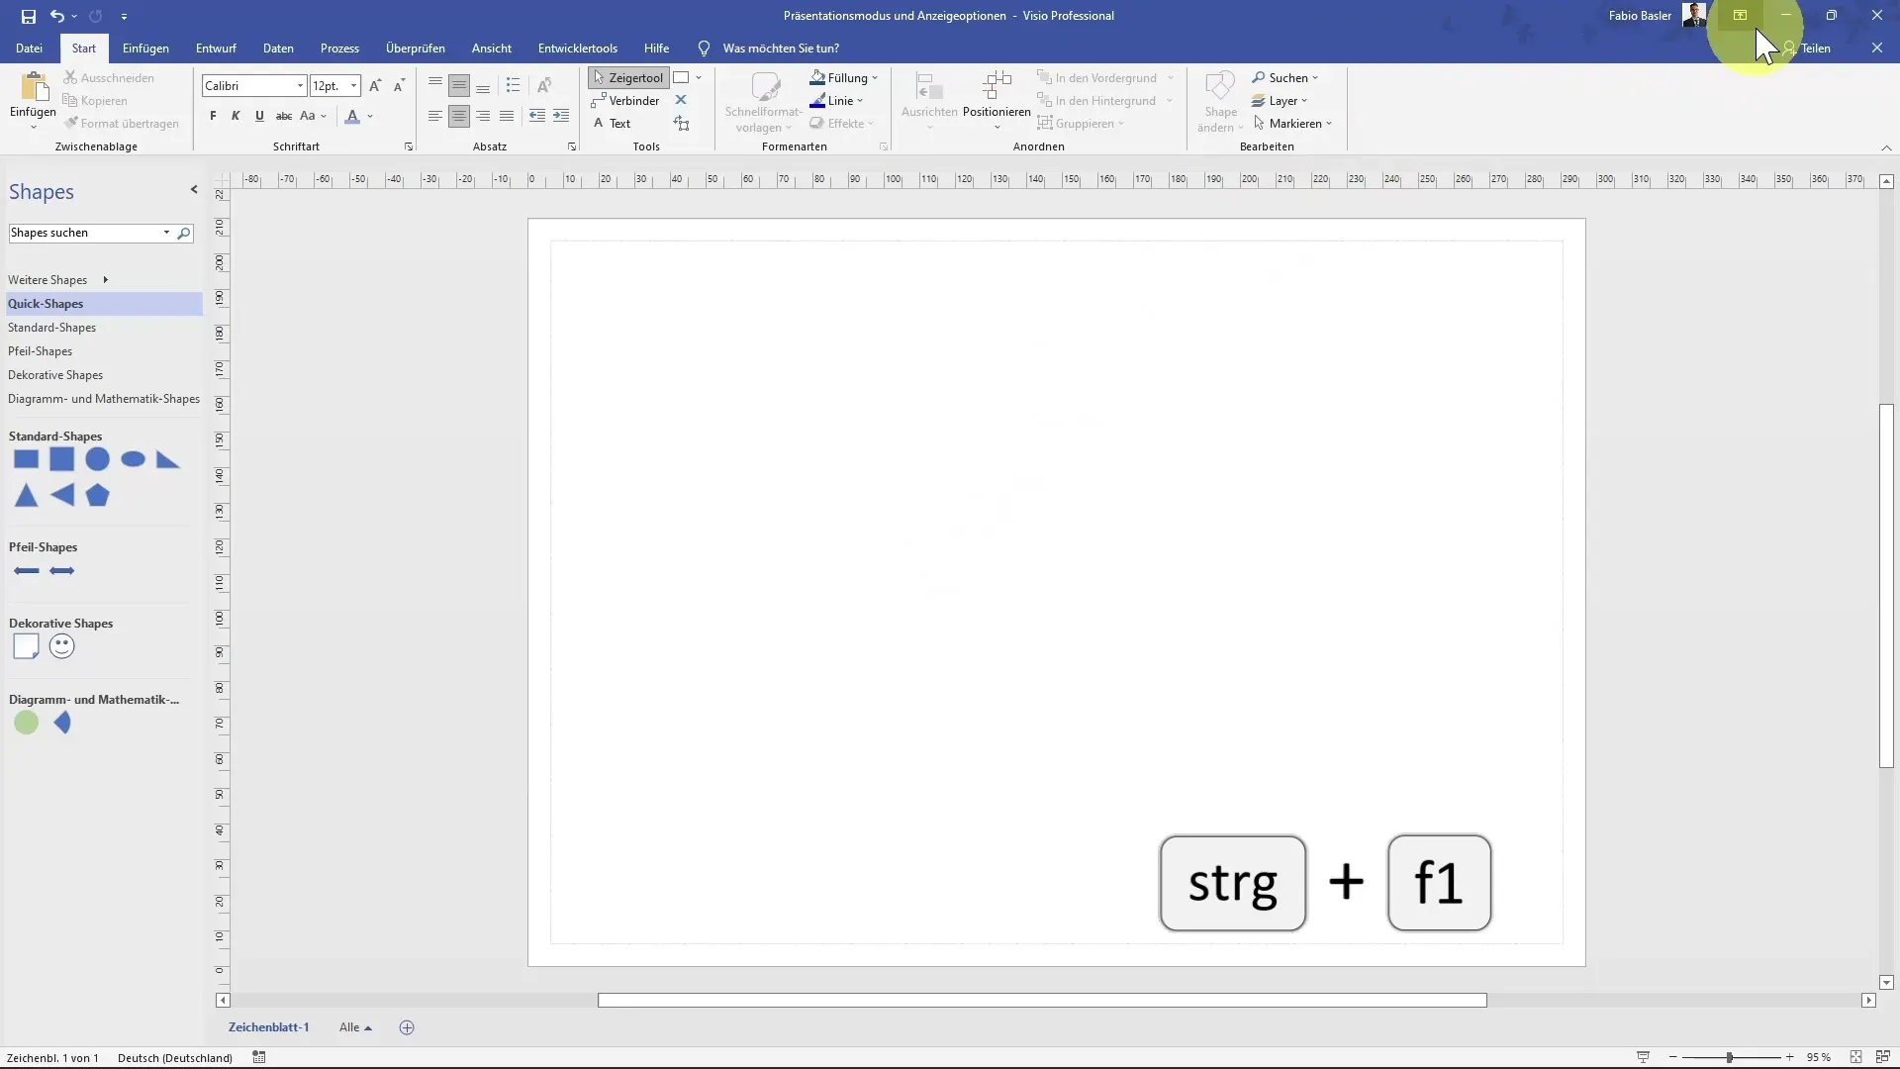Fit page to window icon
This screenshot has height=1069, width=1900.
tap(1855, 1057)
